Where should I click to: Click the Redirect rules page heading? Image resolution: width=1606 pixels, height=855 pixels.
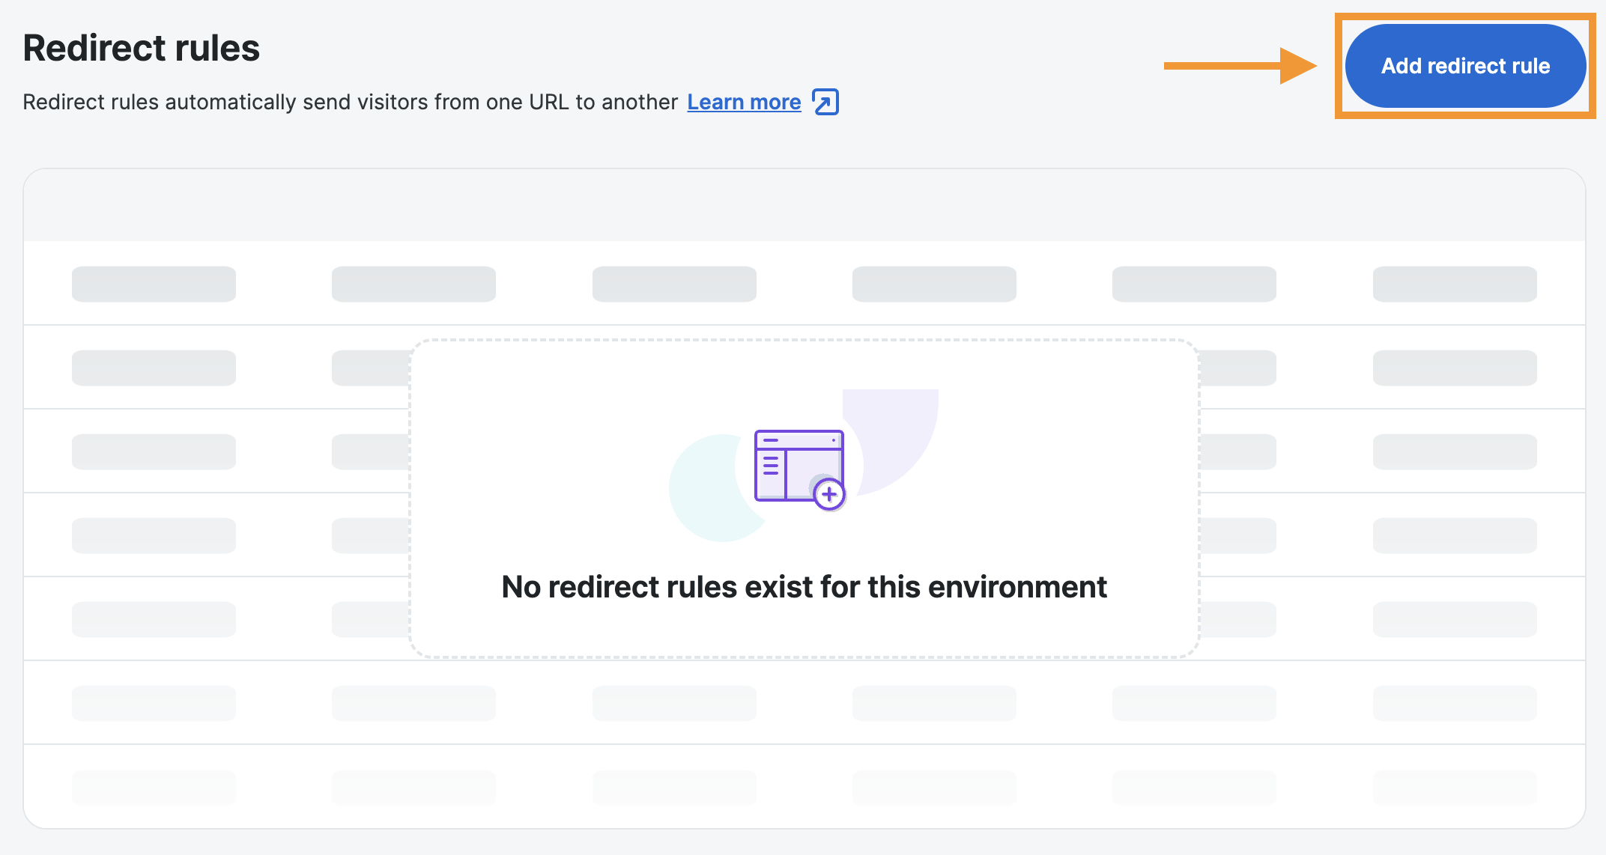(141, 47)
